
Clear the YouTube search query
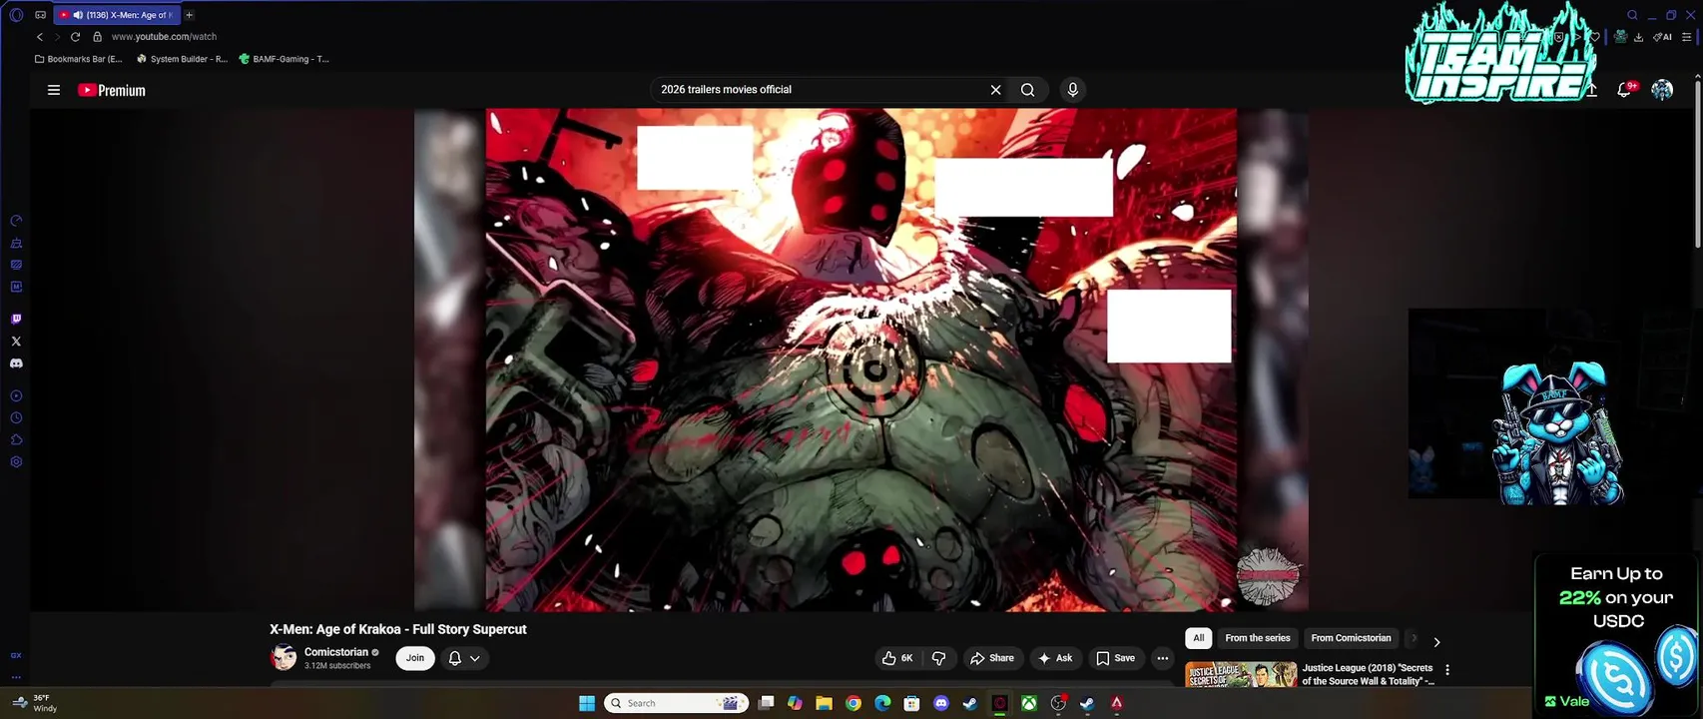pyautogui.click(x=995, y=90)
